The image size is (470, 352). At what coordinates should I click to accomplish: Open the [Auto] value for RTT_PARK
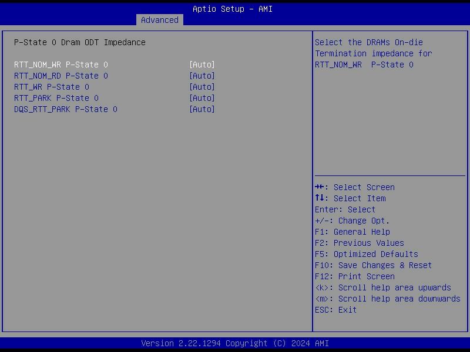202,98
